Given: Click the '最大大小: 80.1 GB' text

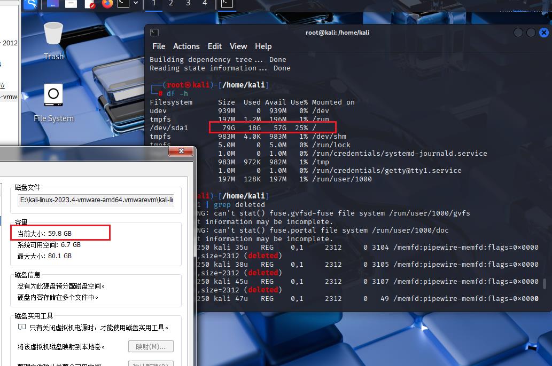Looking at the screenshot, I should tap(44, 256).
